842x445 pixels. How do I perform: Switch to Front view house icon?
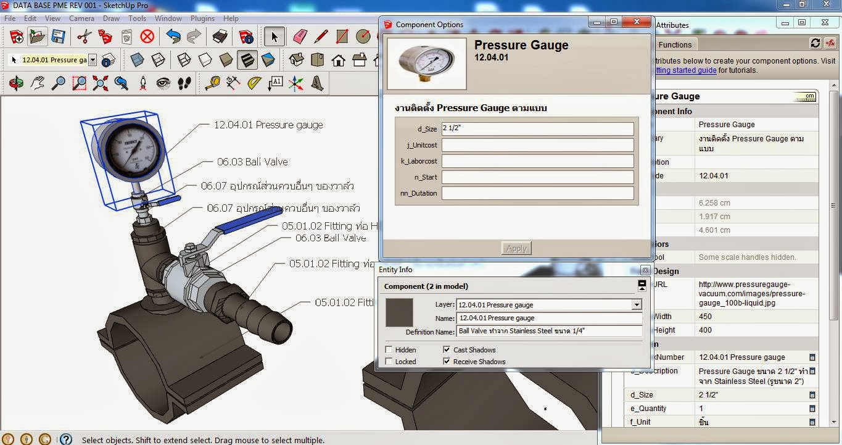coord(338,60)
